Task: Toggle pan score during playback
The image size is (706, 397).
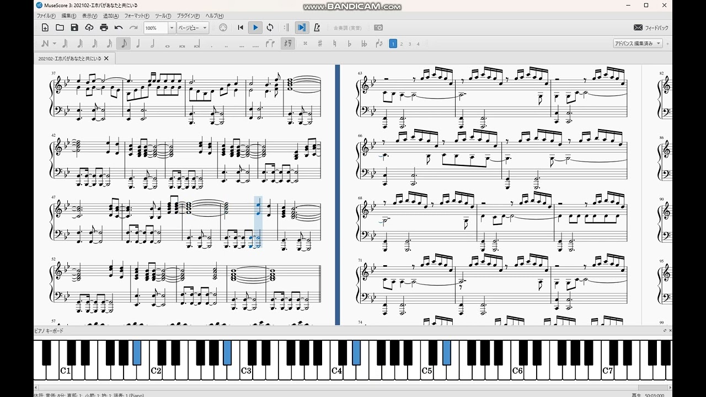Action: (302, 28)
